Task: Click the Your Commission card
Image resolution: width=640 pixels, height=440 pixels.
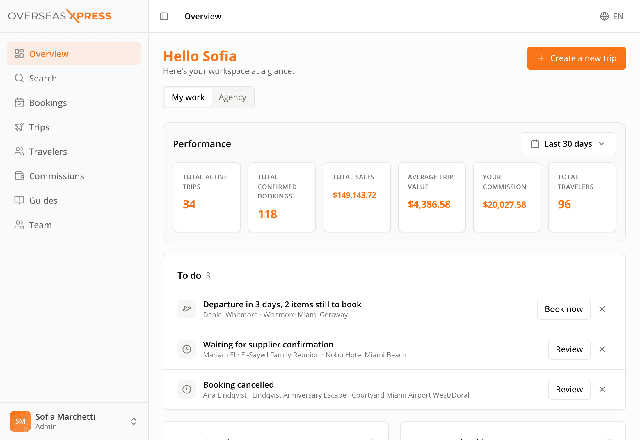Action: coord(507,197)
